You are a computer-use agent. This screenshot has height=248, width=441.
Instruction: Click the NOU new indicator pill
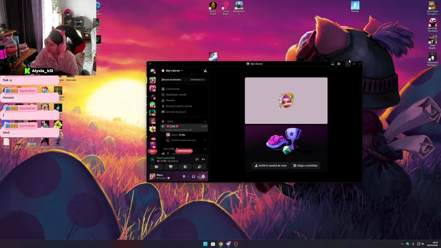[x=153, y=151]
